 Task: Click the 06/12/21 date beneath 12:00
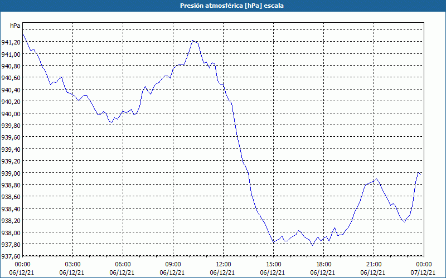(222, 272)
